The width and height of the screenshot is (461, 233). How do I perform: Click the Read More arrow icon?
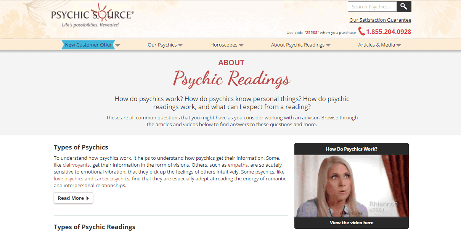pos(87,198)
